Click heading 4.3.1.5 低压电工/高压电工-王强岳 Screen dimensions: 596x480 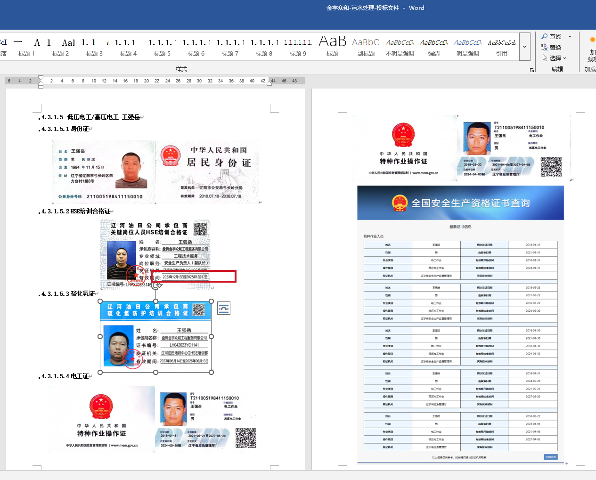(x=90, y=117)
